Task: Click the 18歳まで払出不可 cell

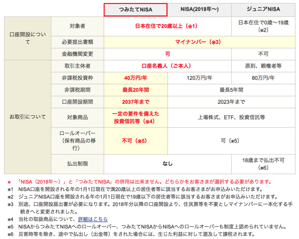Action: 263,164
